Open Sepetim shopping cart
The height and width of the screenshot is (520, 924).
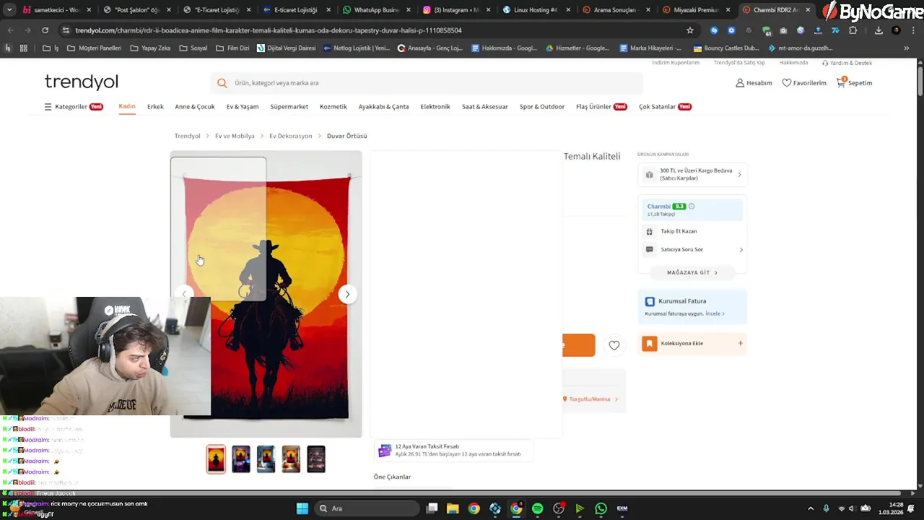pos(854,83)
